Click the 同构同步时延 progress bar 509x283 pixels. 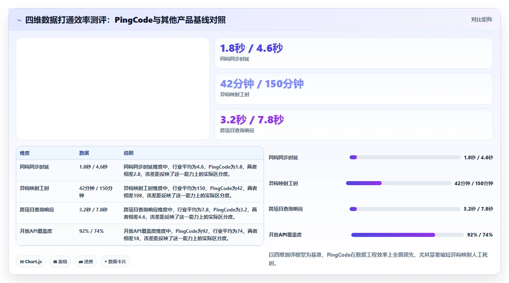click(405, 157)
